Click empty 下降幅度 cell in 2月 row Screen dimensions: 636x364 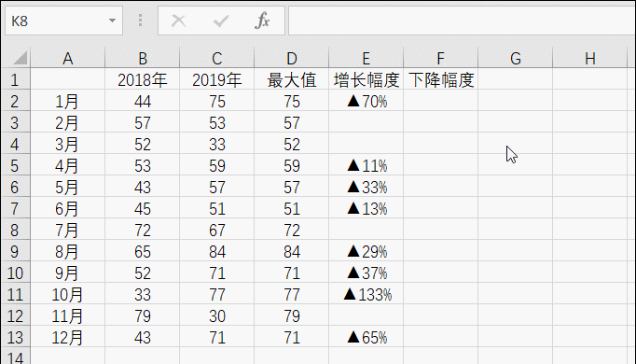441,122
